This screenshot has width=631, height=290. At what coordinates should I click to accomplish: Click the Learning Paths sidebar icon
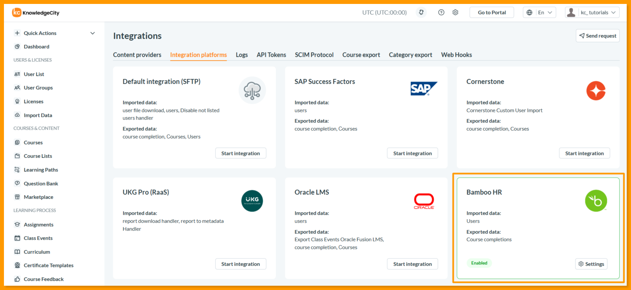click(x=17, y=170)
